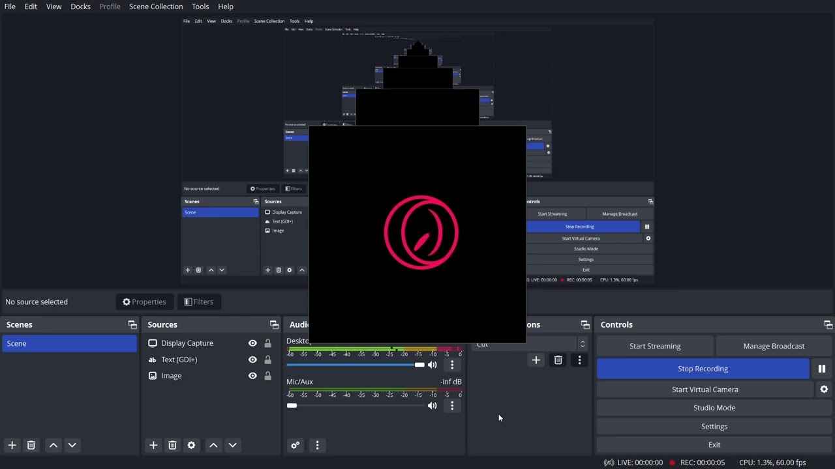Click the Filters button above Sources
This screenshot has height=469, width=835.
point(199,302)
